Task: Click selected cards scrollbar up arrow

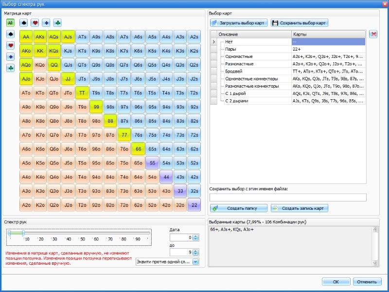Action: [375, 229]
